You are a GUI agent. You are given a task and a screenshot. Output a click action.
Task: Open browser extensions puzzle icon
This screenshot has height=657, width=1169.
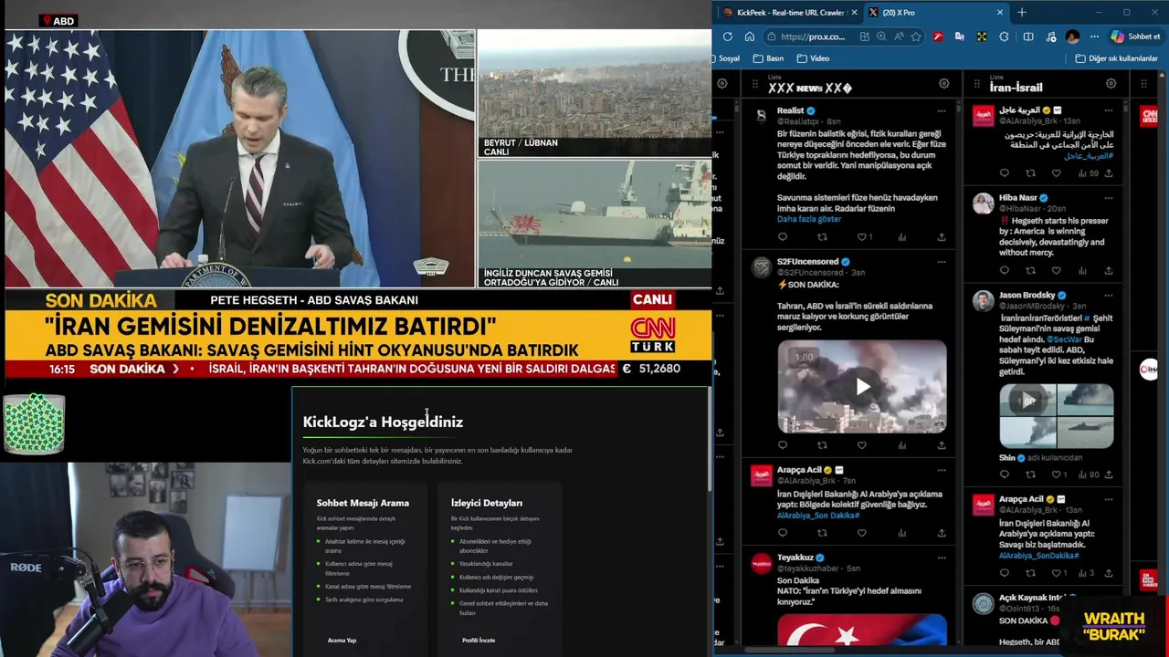[x=1004, y=36]
